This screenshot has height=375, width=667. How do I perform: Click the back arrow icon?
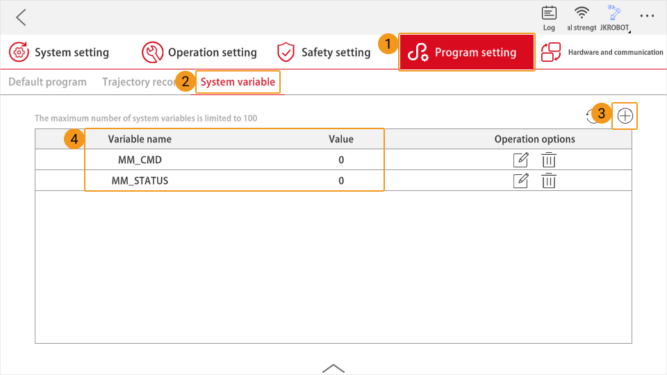click(x=22, y=17)
